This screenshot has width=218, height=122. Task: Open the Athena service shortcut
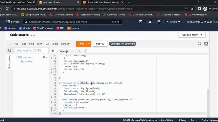click(x=10, y=28)
